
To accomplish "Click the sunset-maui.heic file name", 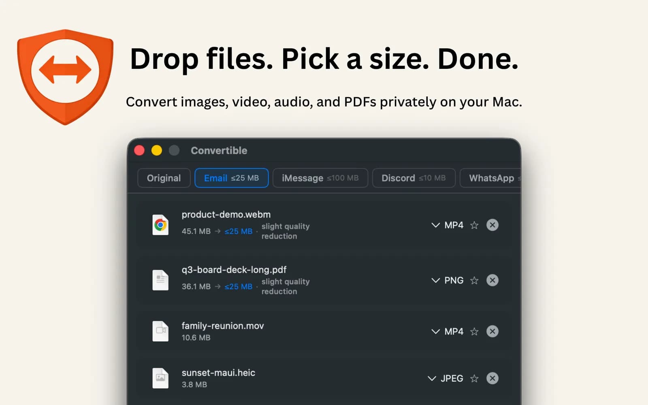I will [218, 373].
